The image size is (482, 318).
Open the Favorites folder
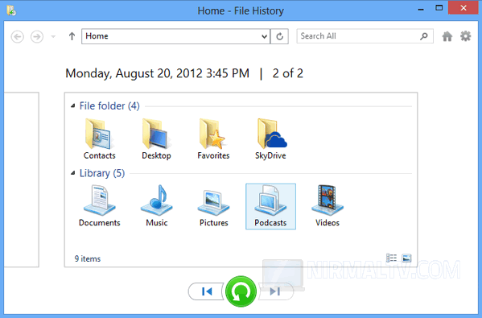tap(213, 139)
